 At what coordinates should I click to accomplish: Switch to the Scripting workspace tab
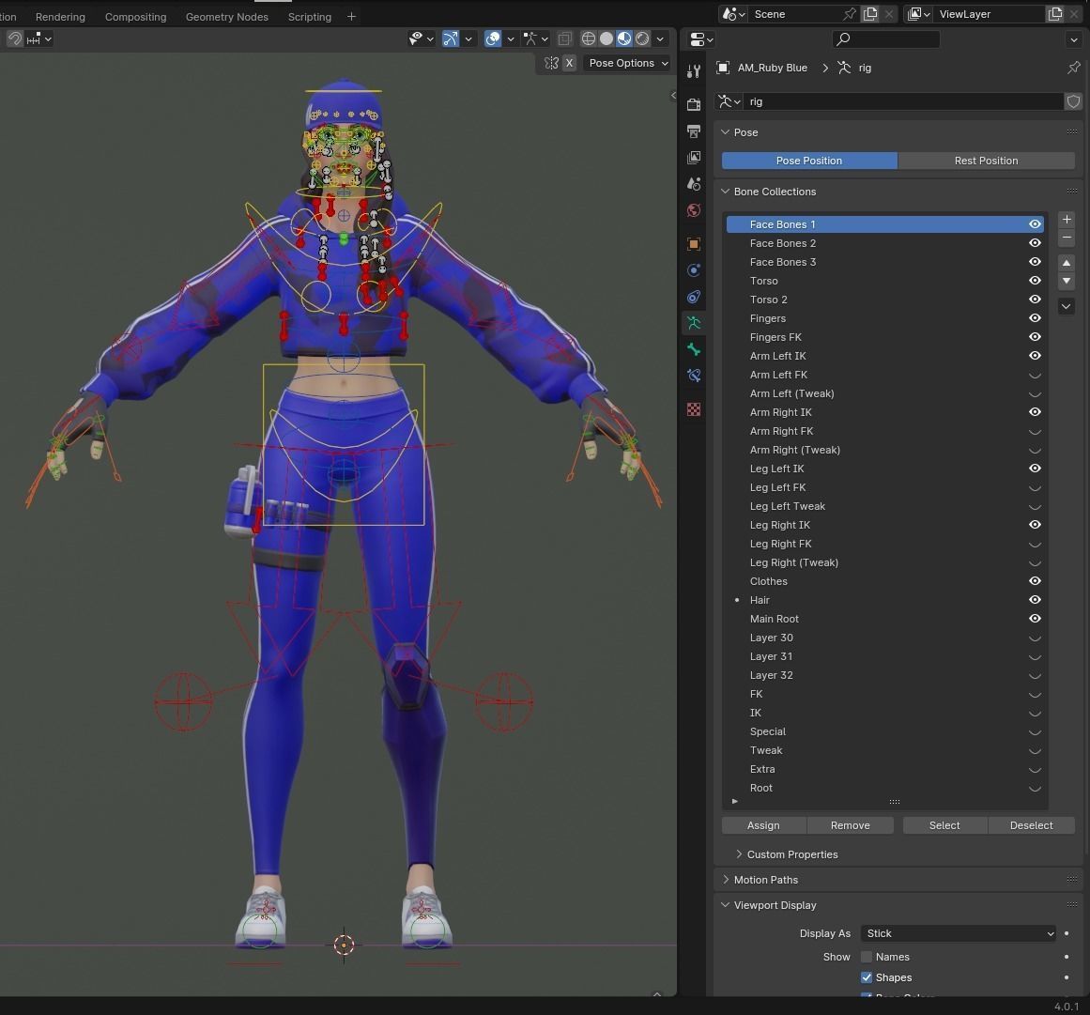(x=309, y=17)
